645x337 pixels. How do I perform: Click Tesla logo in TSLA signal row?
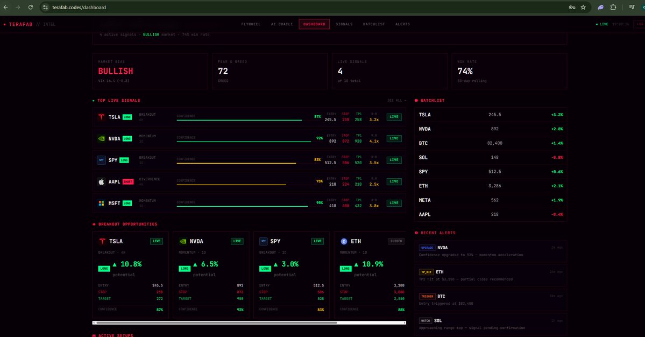101,117
